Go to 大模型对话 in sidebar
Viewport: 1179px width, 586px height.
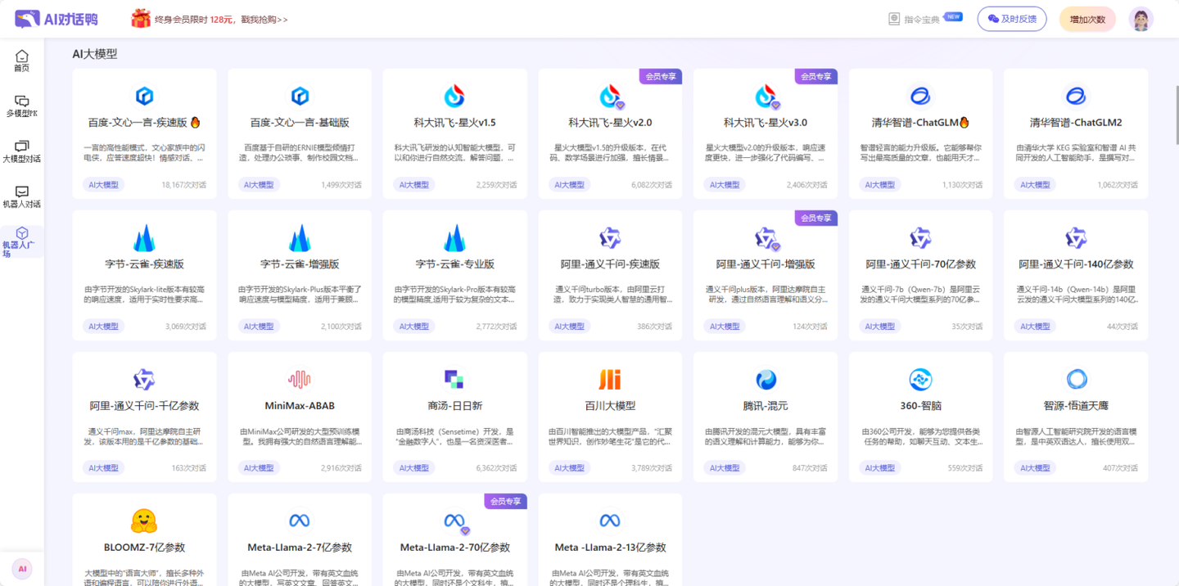[x=22, y=151]
